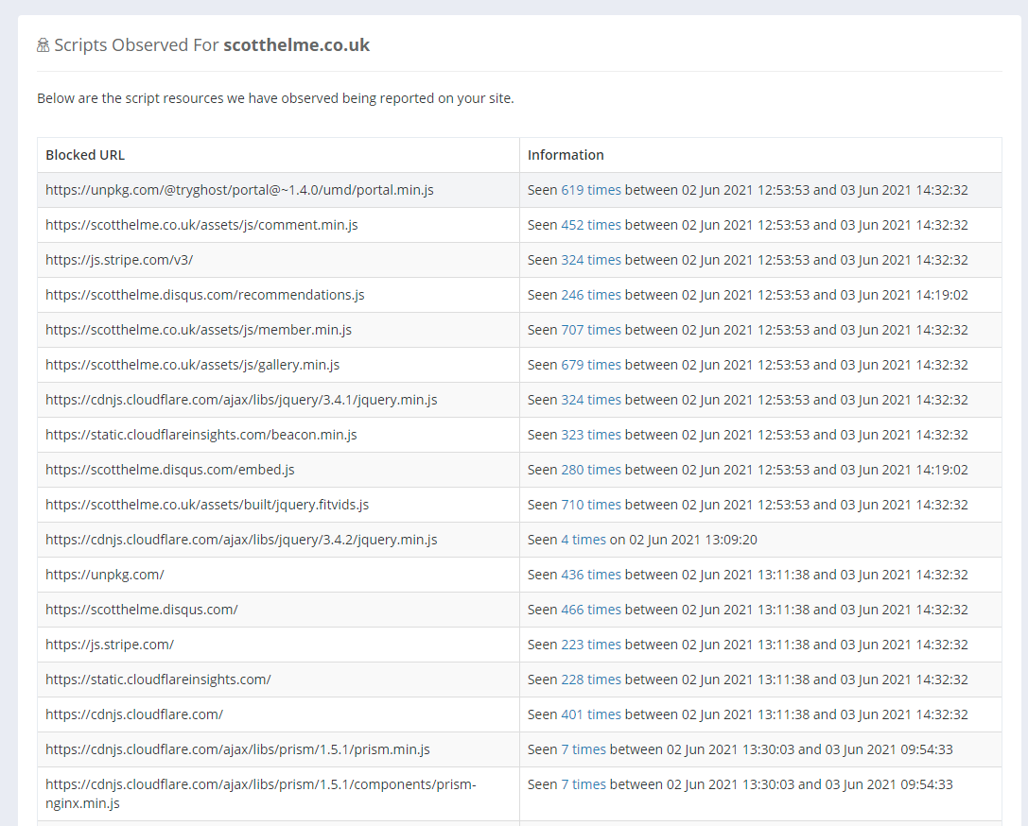Open 436 times link in https://unpkg.com/ row
The image size is (1028, 826).
(x=590, y=575)
